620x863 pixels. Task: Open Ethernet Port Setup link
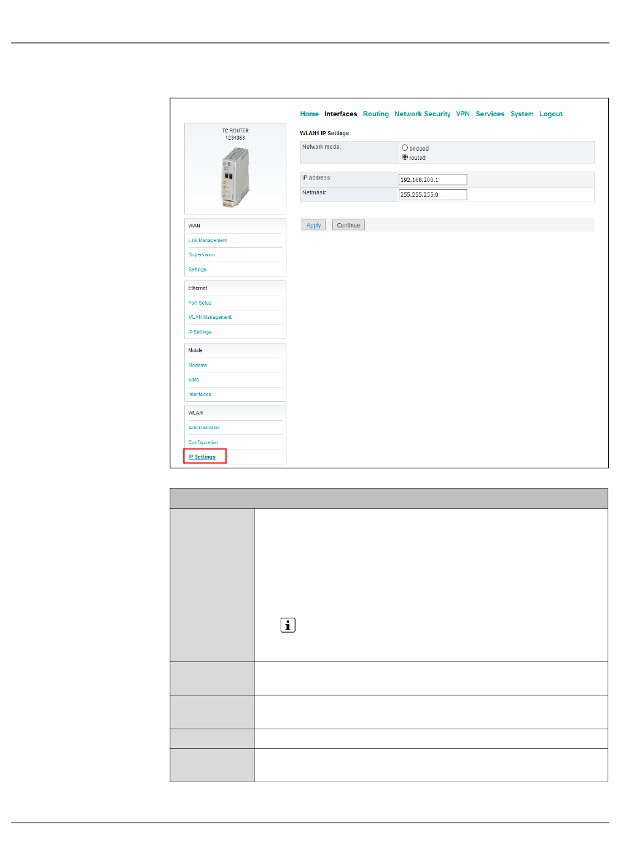(200, 303)
